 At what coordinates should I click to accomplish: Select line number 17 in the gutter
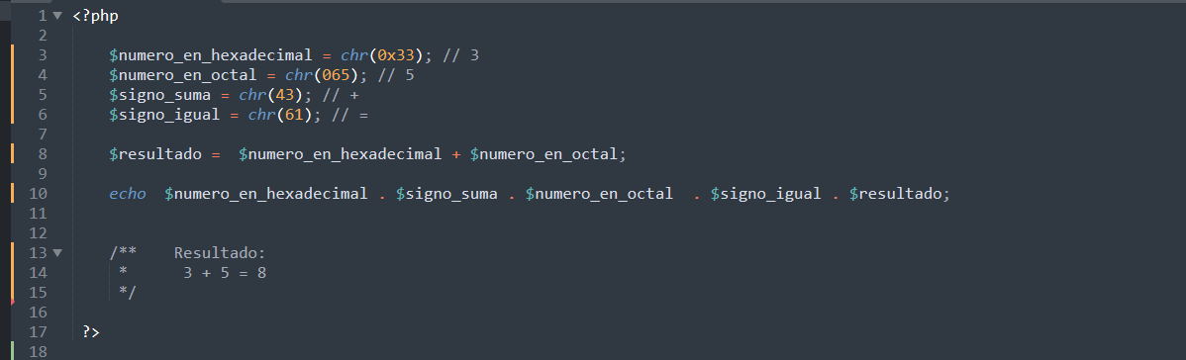38,332
